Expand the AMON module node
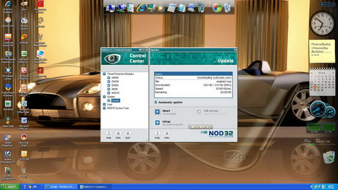Screen dimensions: 338x190 [109, 78]
